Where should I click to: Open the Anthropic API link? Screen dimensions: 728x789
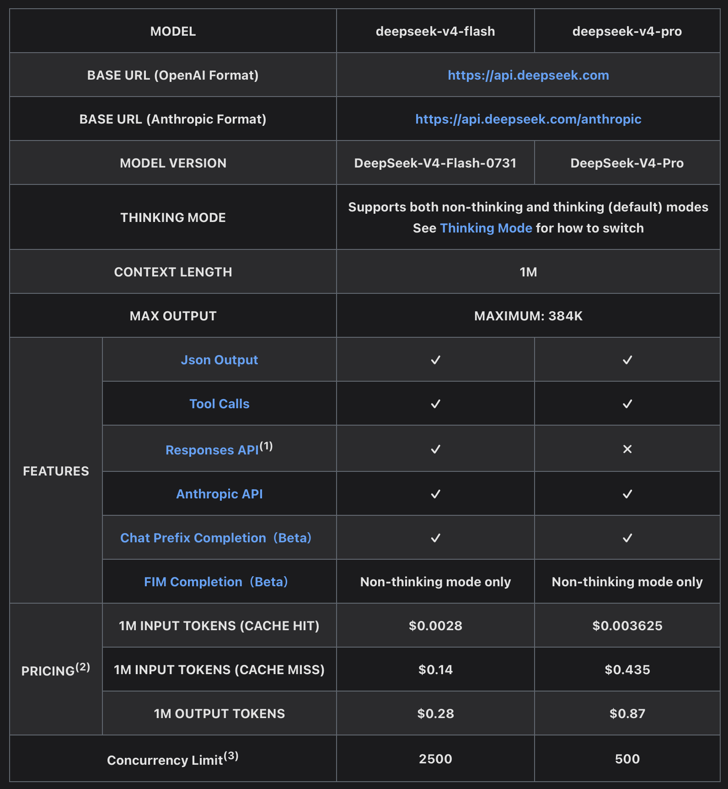[x=219, y=494]
